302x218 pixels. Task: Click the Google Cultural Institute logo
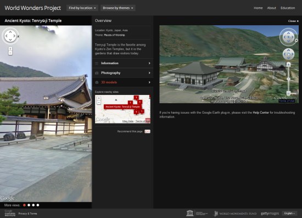[x=10, y=214]
